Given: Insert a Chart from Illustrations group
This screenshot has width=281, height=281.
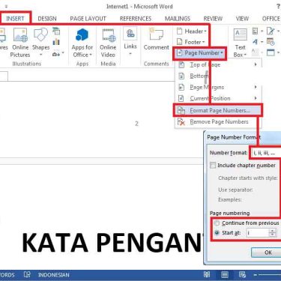Looking at the screenshot, I should point(56,42).
